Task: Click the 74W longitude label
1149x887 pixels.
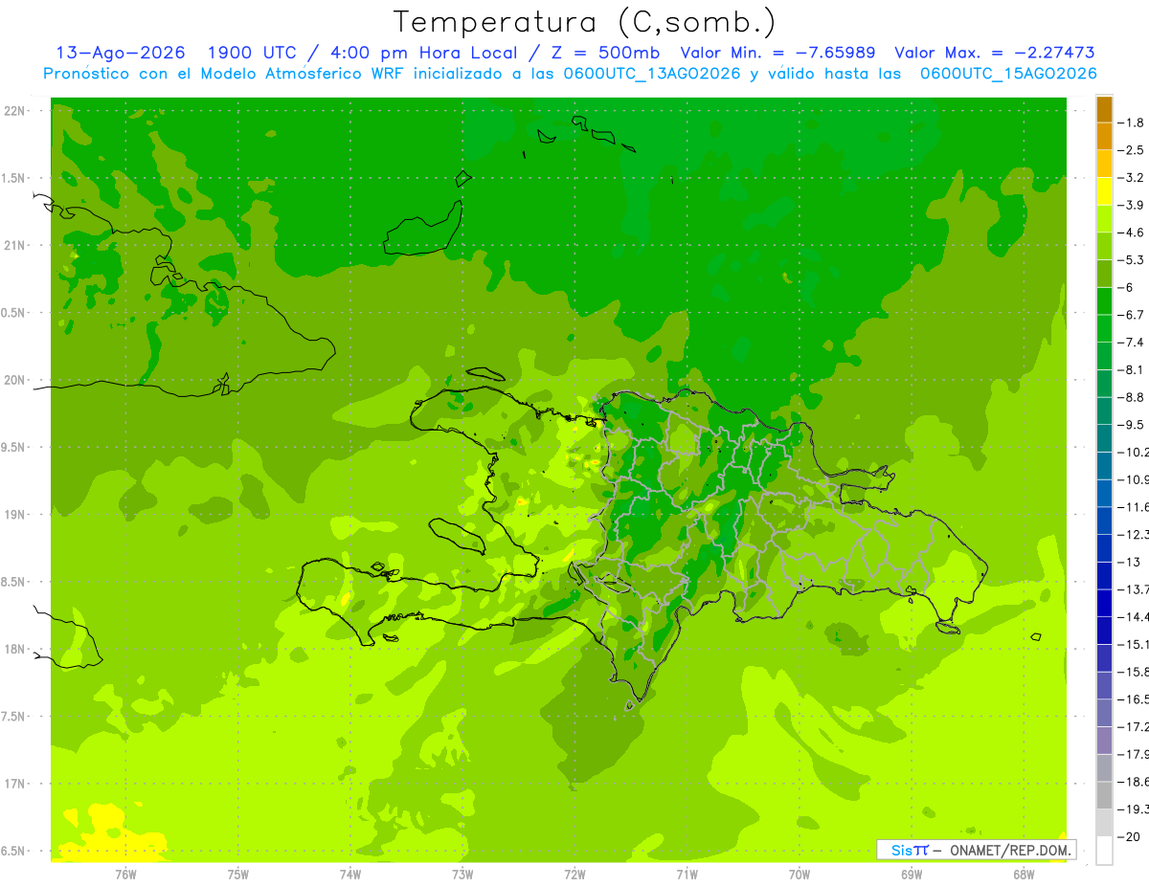Action: pos(350,875)
